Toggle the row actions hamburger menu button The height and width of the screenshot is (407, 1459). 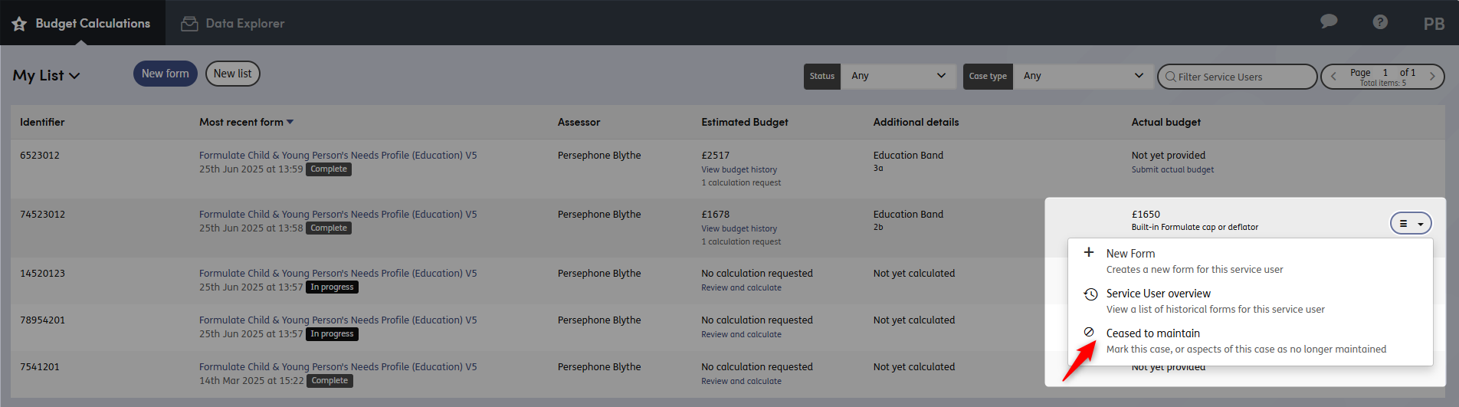click(x=1411, y=224)
